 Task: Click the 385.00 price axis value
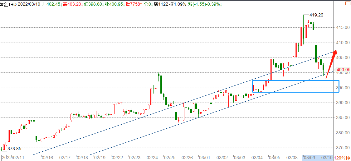click(x=343, y=118)
